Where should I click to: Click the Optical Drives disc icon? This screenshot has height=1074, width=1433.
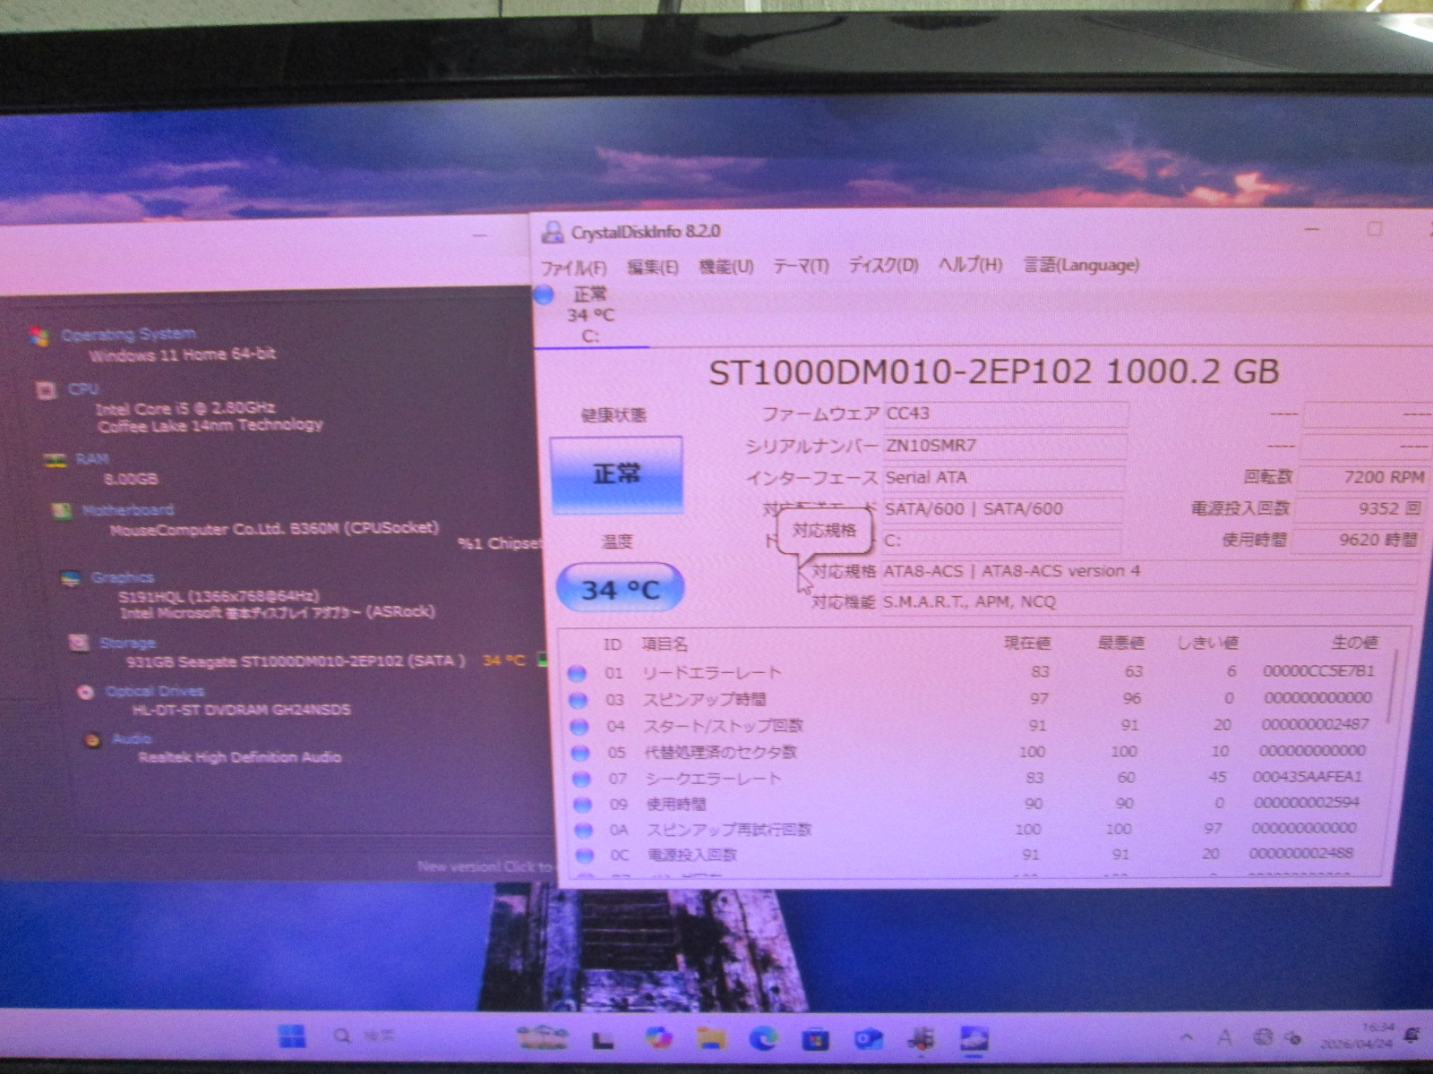[86, 692]
